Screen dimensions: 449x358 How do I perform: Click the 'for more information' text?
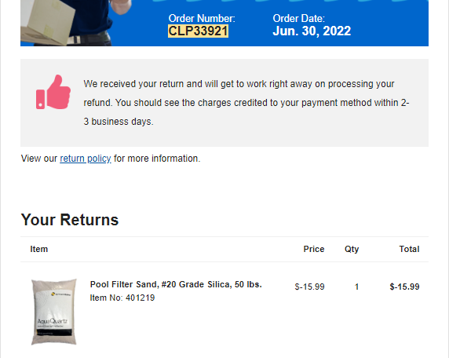(157, 159)
